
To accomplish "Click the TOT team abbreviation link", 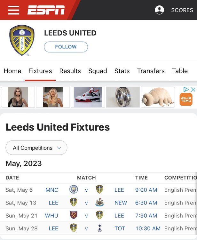I will (x=121, y=228).
